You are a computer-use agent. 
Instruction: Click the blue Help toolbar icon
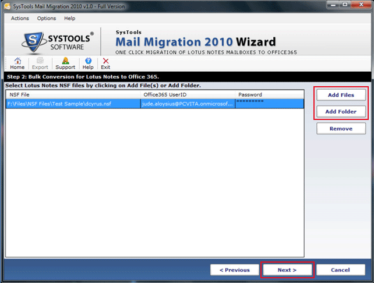tap(88, 63)
